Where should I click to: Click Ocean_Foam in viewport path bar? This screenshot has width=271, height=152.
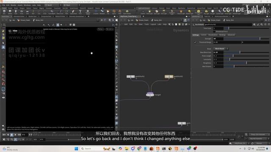click(24, 20)
